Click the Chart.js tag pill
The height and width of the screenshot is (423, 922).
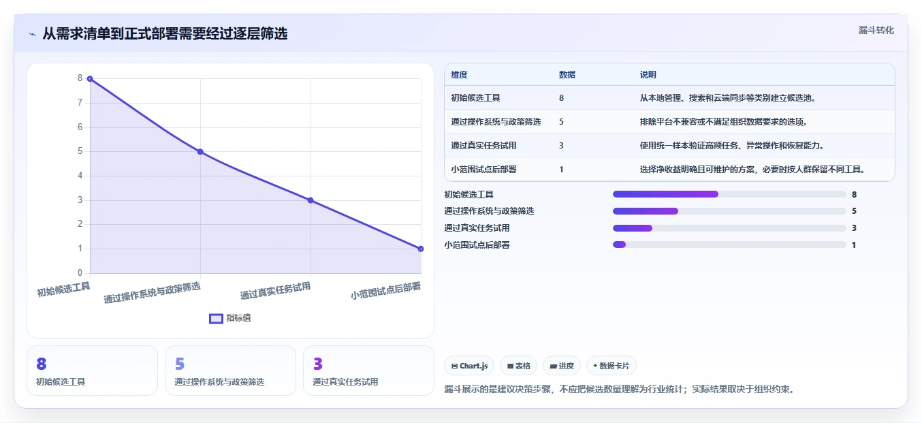(x=469, y=366)
